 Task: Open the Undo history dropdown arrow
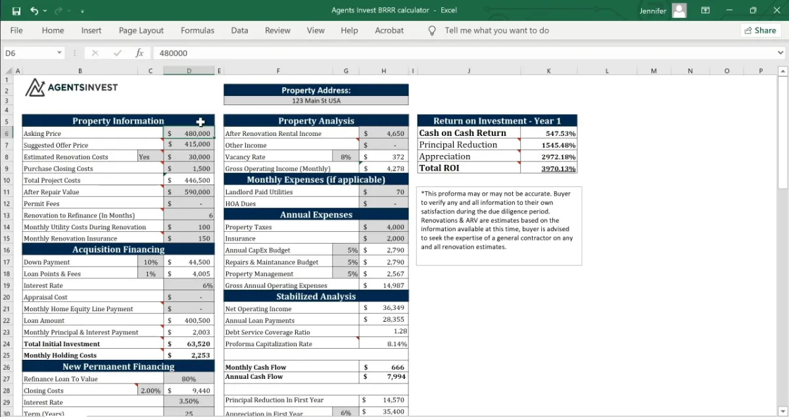[x=45, y=11]
